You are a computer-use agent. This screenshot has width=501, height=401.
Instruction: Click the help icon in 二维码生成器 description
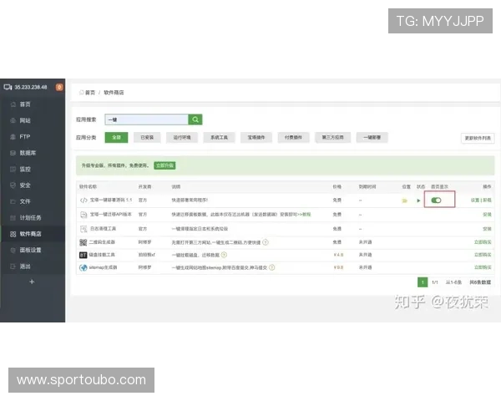tap(266, 242)
